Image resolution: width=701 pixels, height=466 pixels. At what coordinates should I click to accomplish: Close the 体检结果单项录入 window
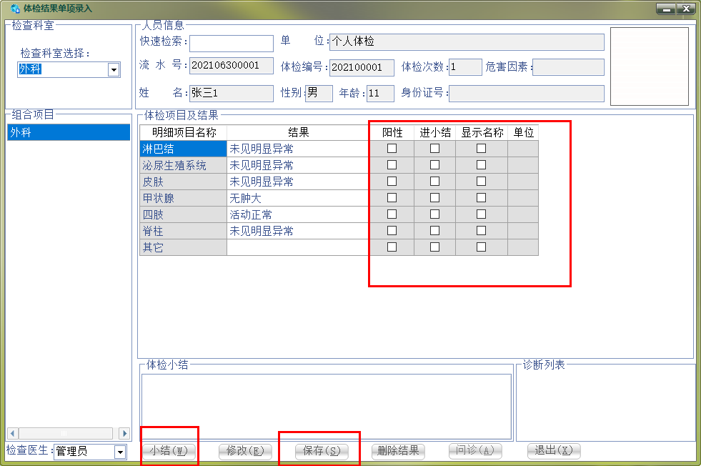(686, 9)
